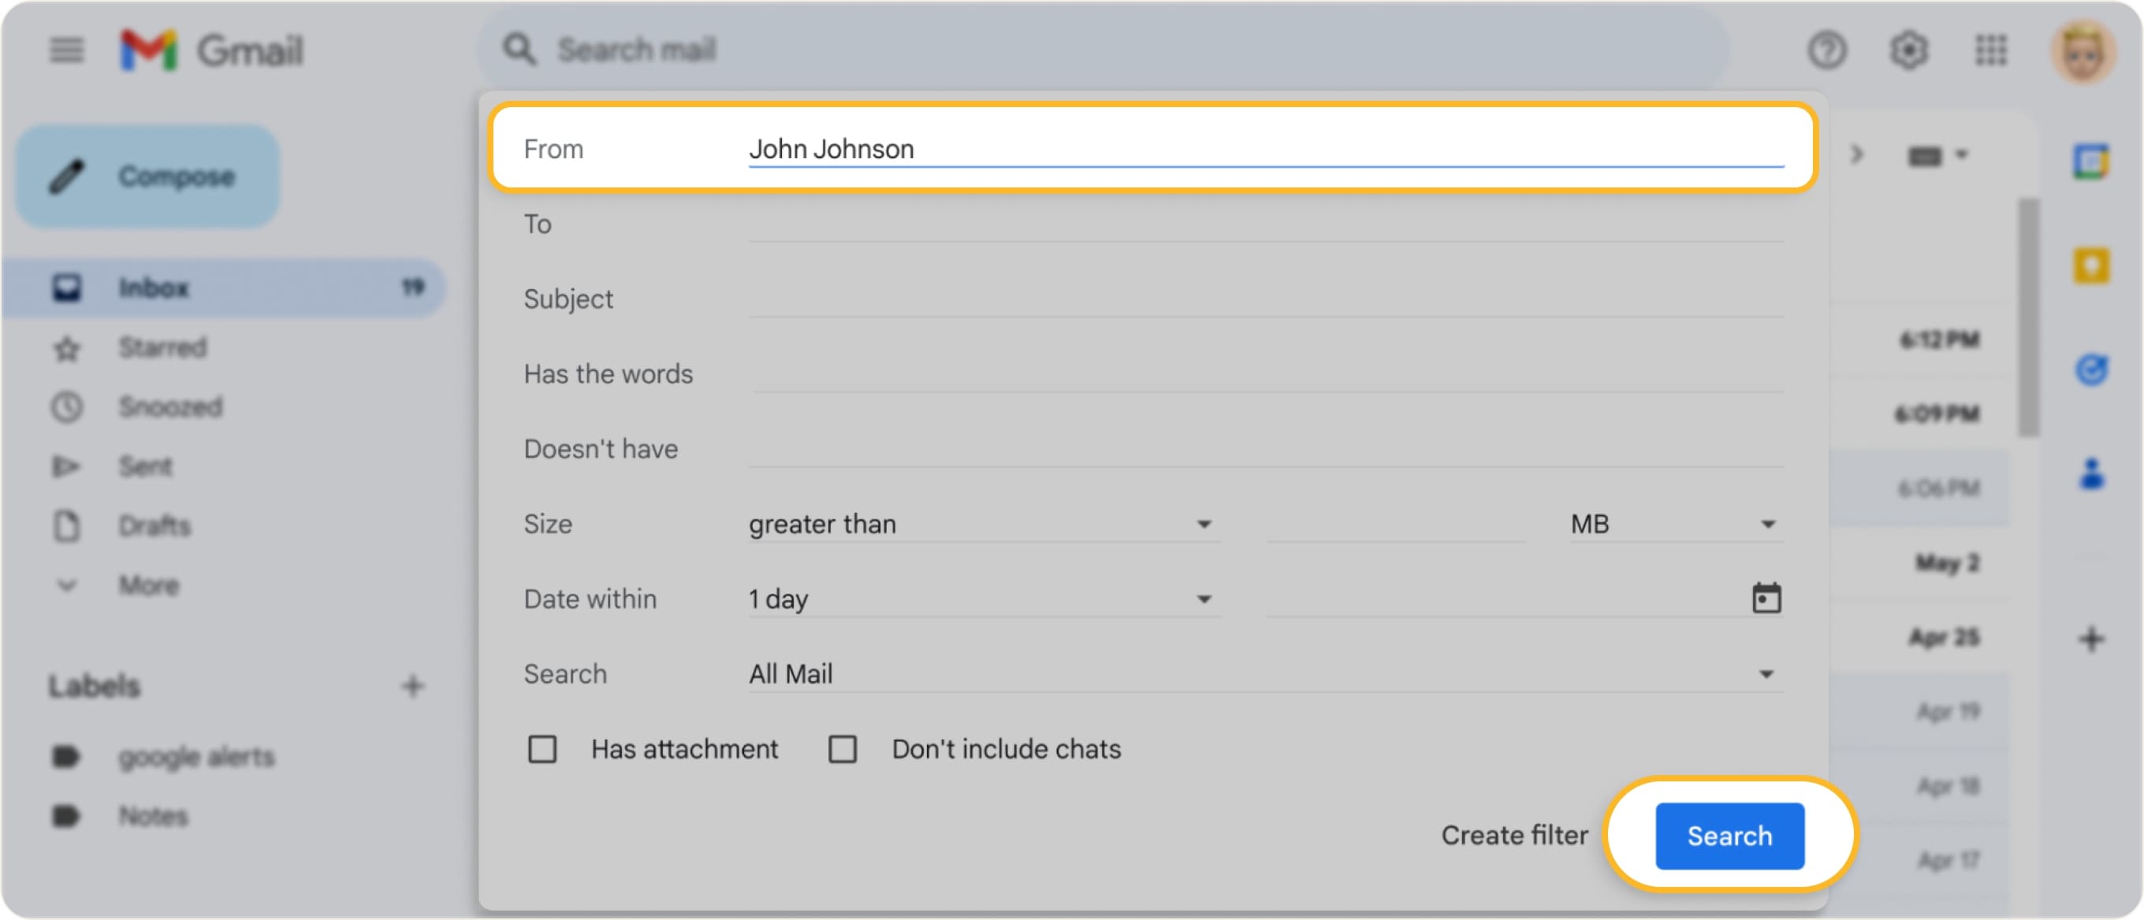The height and width of the screenshot is (920, 2144).
Task: Click the main menu hamburger icon
Action: pyautogui.click(x=66, y=50)
